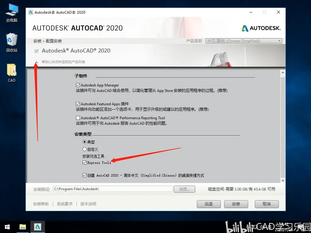This screenshot has width=311, height=233.
Task: Click the 取消 button
Action: [x=267, y=204]
